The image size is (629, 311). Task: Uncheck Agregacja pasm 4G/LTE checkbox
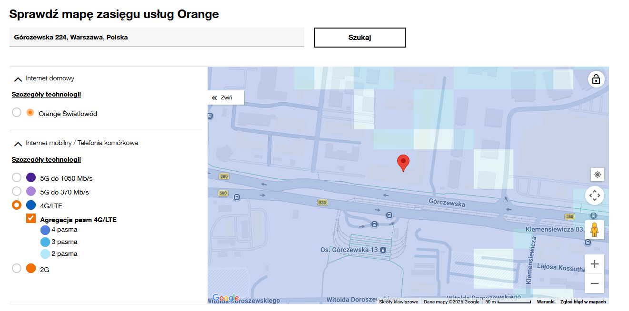(31, 219)
